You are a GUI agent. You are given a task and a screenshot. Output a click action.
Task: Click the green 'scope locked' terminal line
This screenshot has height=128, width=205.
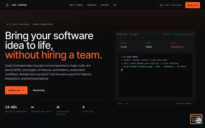pyautogui.click(x=153, y=67)
